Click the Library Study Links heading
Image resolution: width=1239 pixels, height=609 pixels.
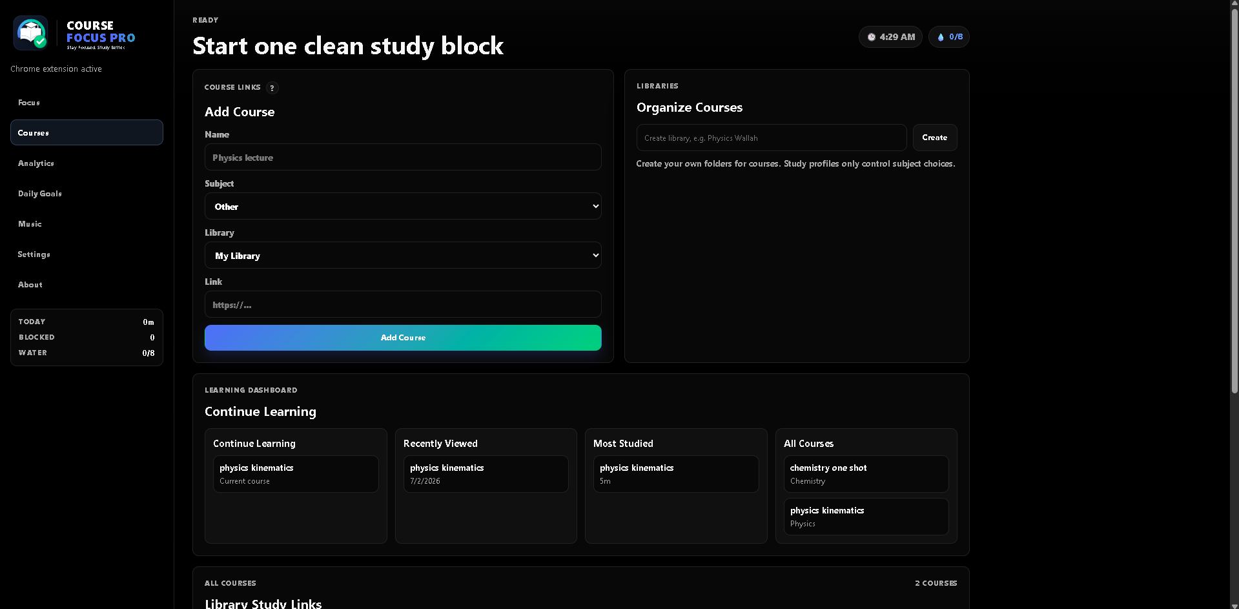[x=263, y=604]
